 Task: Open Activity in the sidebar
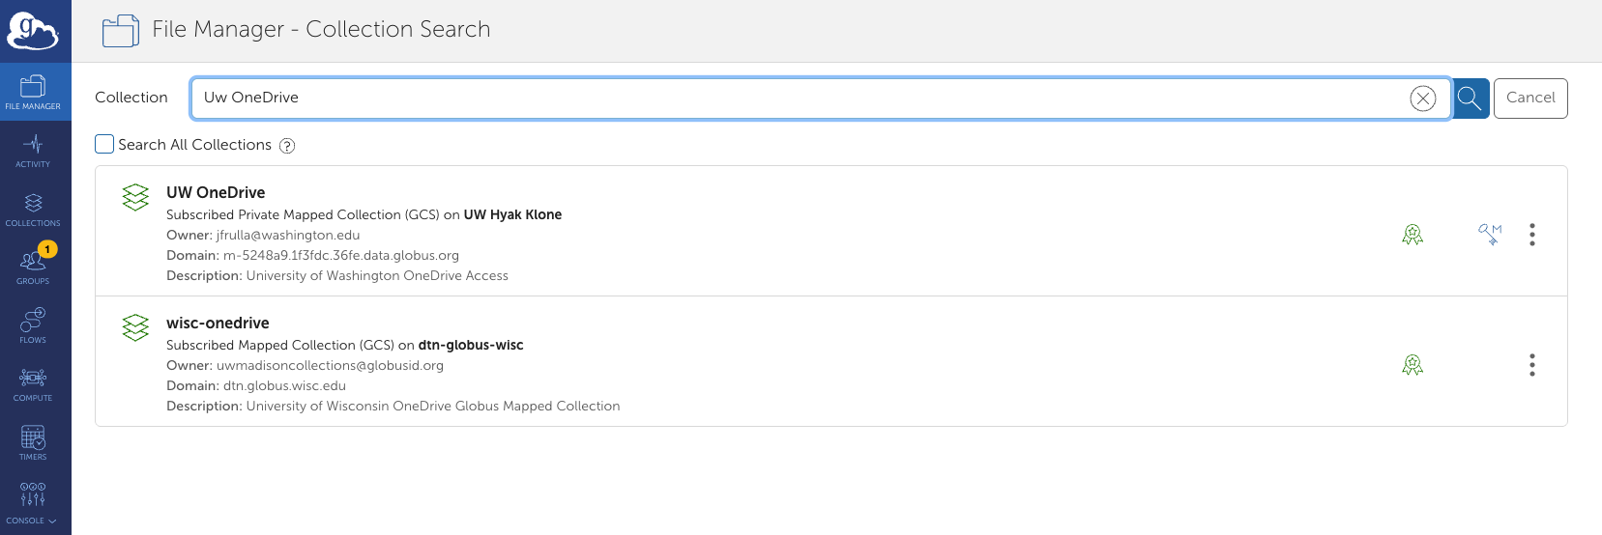(x=33, y=151)
